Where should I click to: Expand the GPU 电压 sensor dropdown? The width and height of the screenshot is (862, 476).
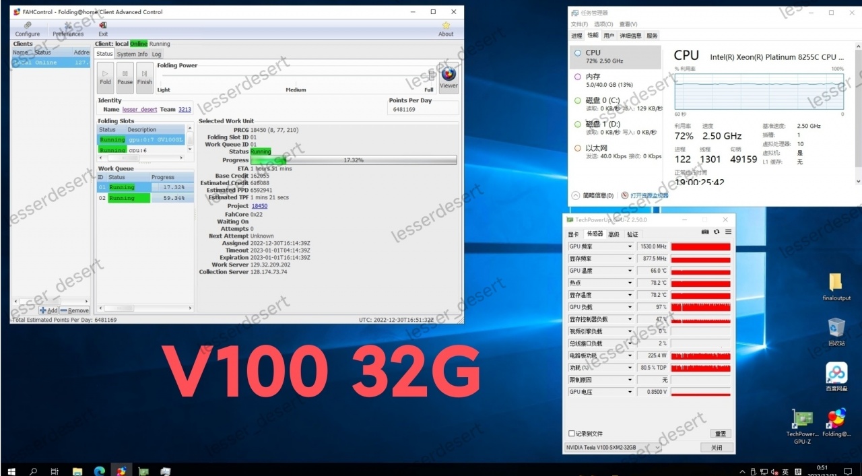click(x=630, y=392)
